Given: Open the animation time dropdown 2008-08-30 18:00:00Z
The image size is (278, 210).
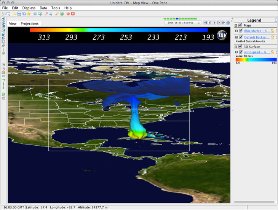Looking at the screenshot, I should click(x=183, y=23).
